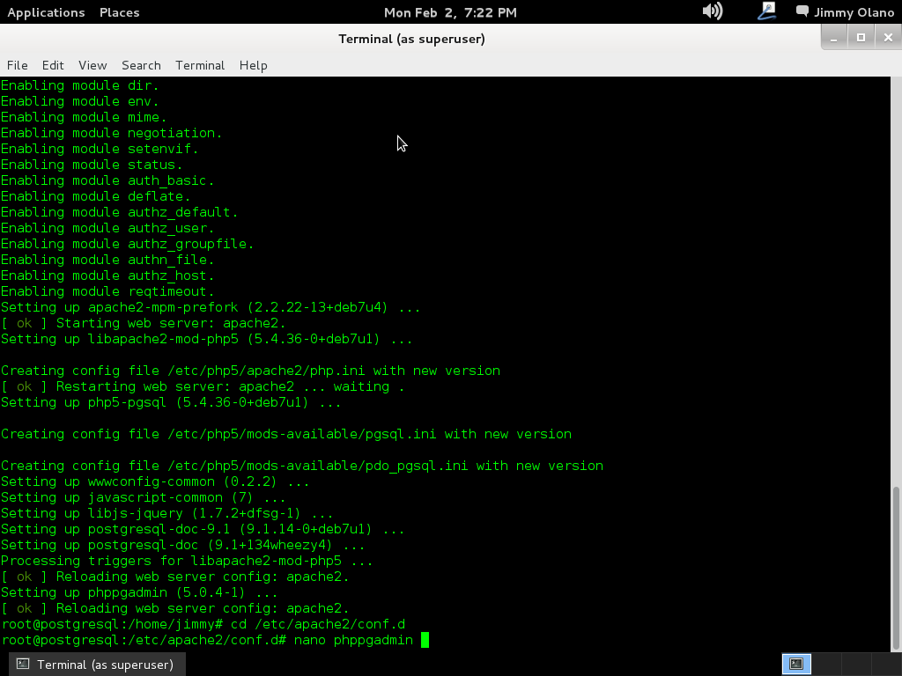The width and height of the screenshot is (902, 676).
Task: Click the clock showing Mon Feb 2
Action: (450, 12)
